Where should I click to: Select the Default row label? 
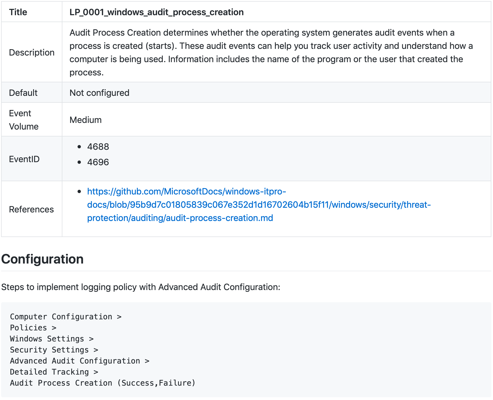pos(23,93)
